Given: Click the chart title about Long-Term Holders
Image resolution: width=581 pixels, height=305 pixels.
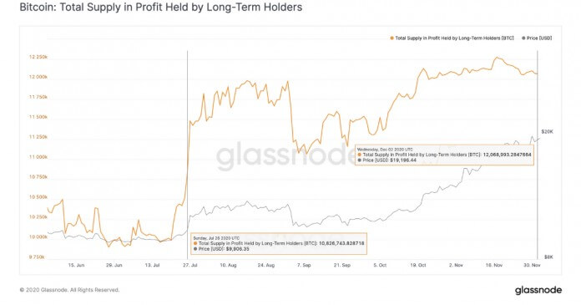Looking at the screenshot, I should click(161, 7).
